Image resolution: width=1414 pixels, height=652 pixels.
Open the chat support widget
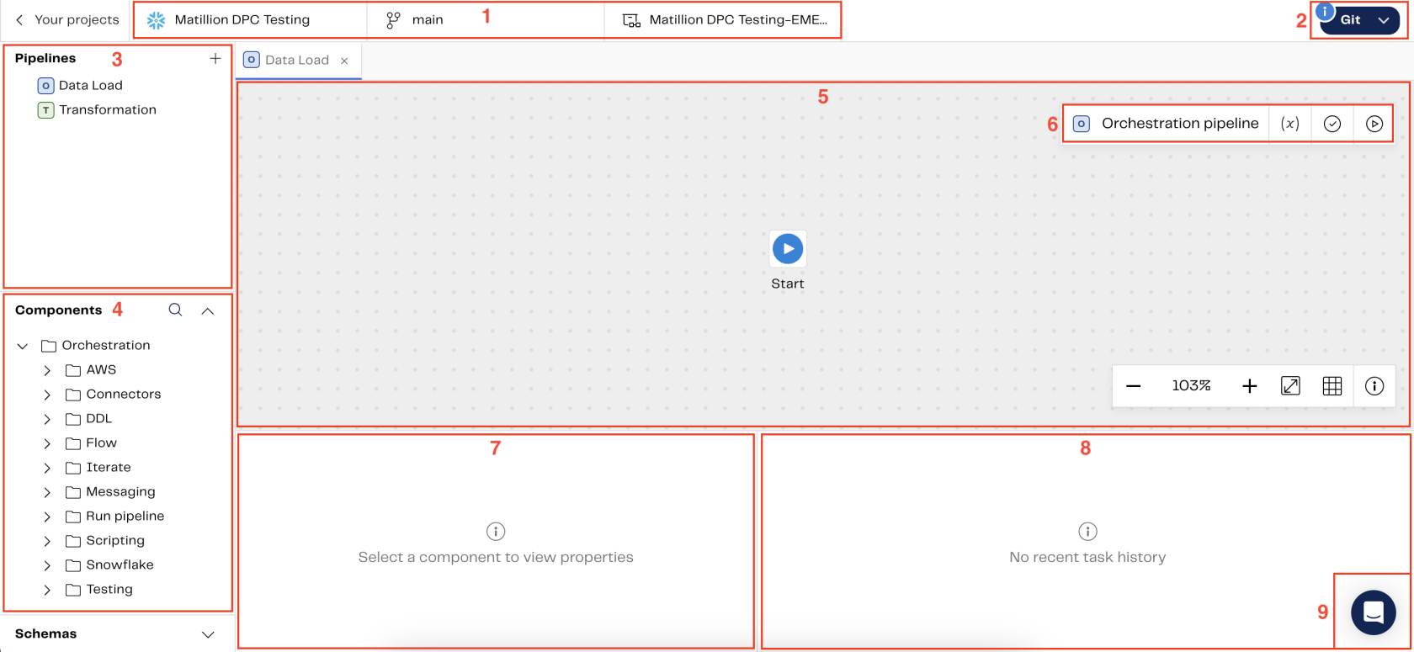(x=1373, y=612)
